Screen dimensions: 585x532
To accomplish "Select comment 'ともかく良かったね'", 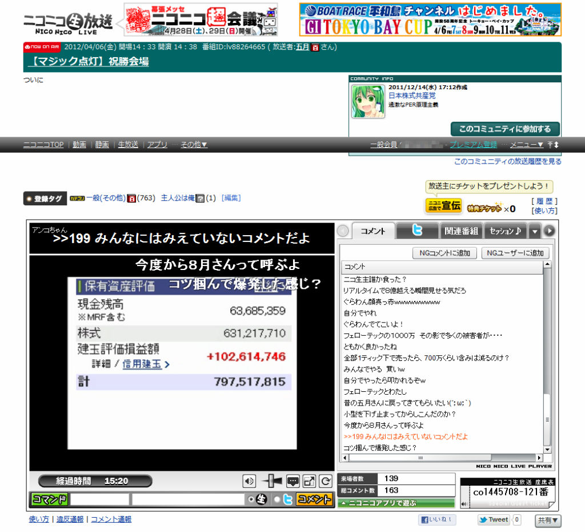I will [x=370, y=347].
